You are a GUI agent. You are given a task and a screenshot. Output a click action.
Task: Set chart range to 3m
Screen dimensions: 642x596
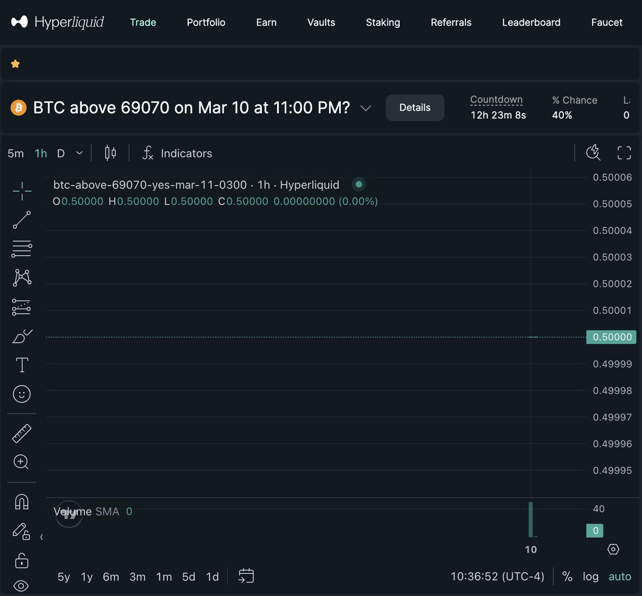tap(137, 577)
